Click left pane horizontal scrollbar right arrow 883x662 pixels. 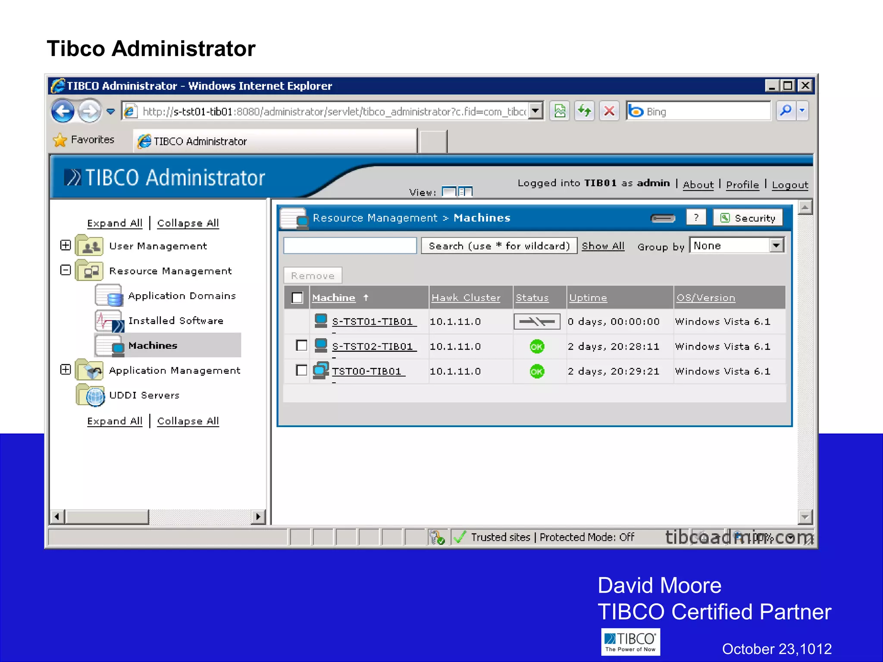(258, 516)
